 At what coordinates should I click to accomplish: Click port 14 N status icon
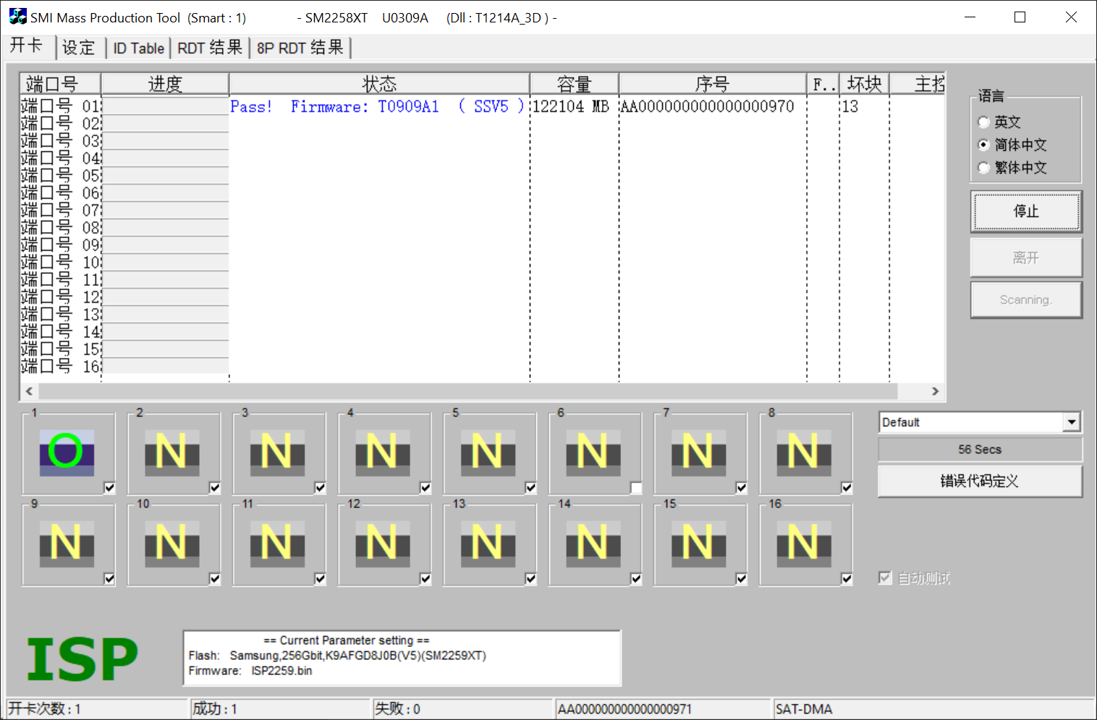593,543
